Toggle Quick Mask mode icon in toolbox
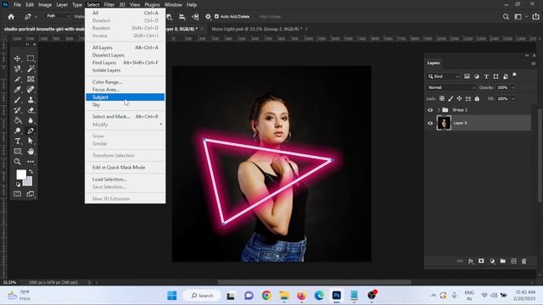Screen dimensions: 543x305 point(17,194)
